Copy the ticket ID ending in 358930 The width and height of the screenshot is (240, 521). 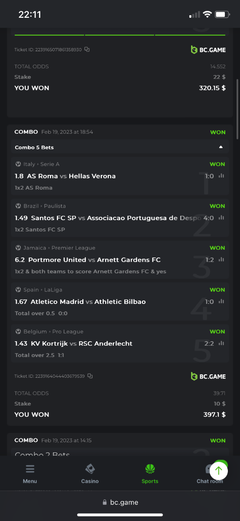tap(87, 49)
